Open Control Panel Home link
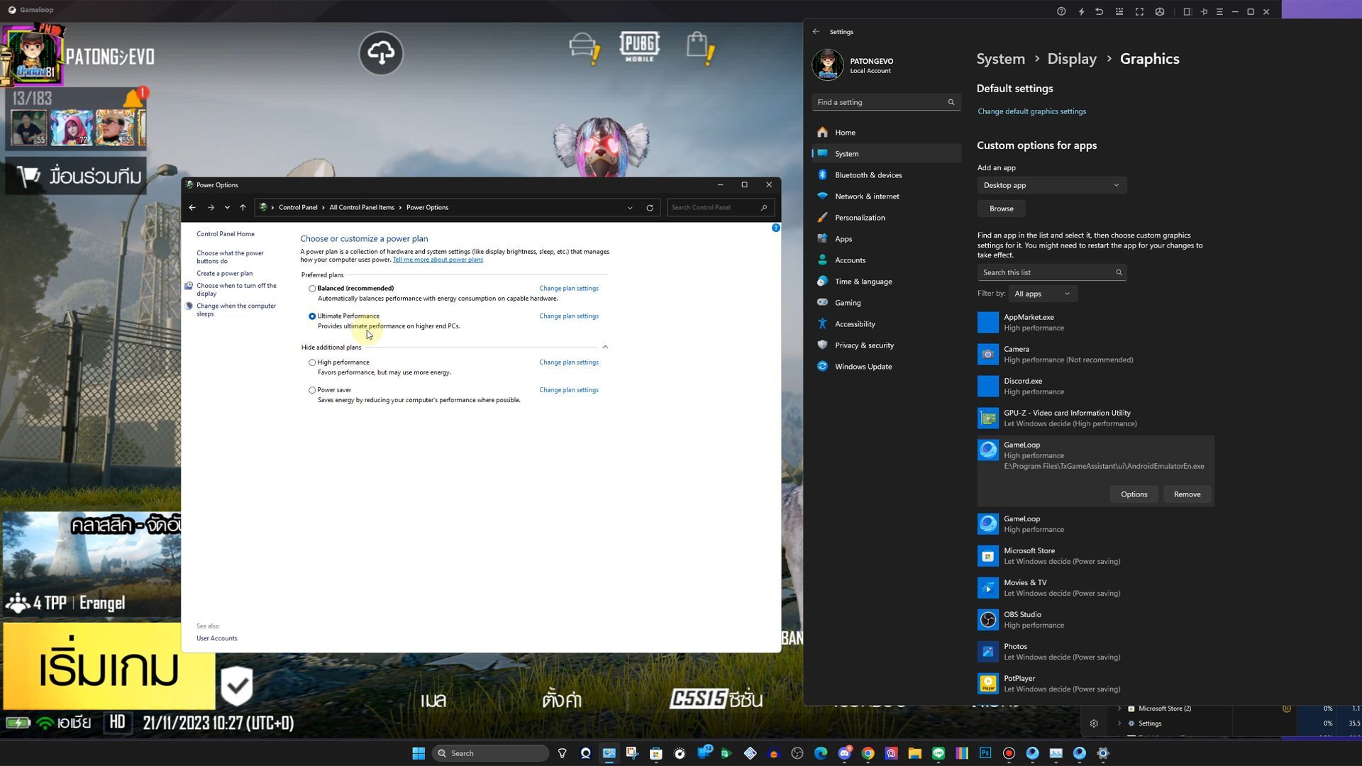Viewport: 1362px width, 766px height. click(225, 233)
